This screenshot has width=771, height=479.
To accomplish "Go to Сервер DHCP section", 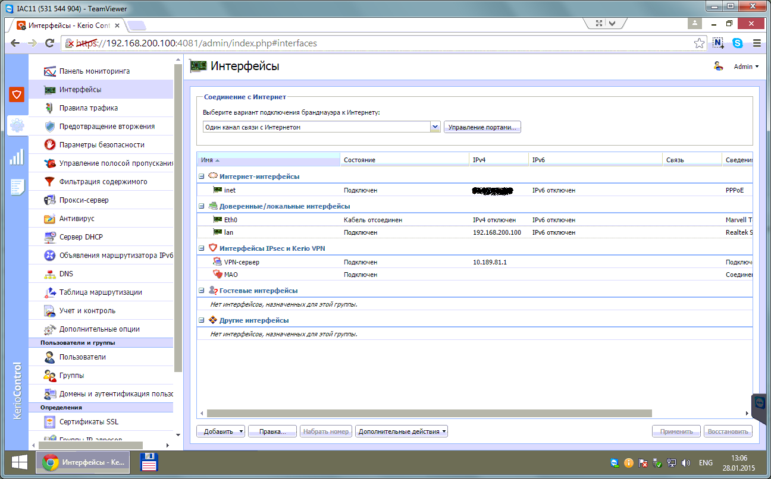I will point(81,237).
